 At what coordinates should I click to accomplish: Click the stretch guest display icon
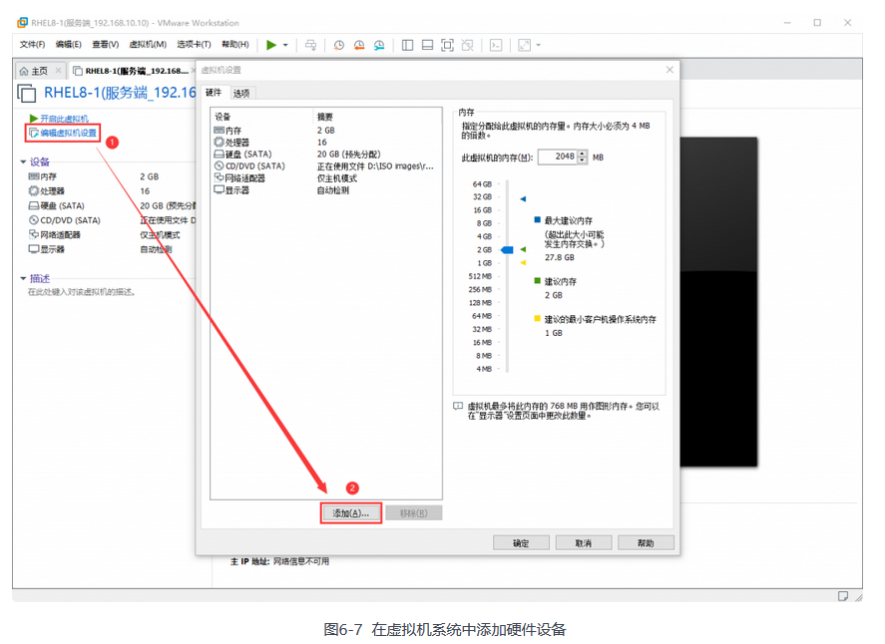(525, 45)
